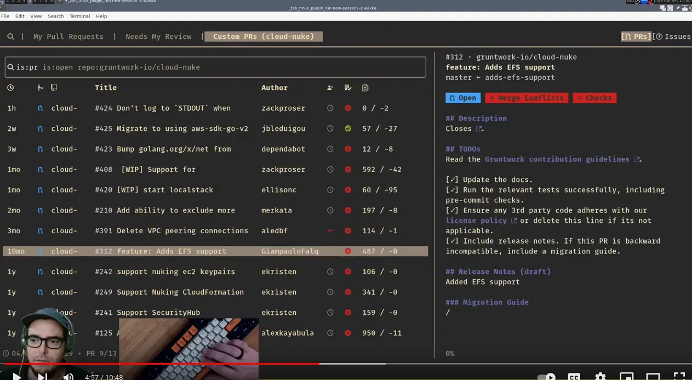Click the red 'Checks' status button
The image size is (692, 380).
(594, 97)
